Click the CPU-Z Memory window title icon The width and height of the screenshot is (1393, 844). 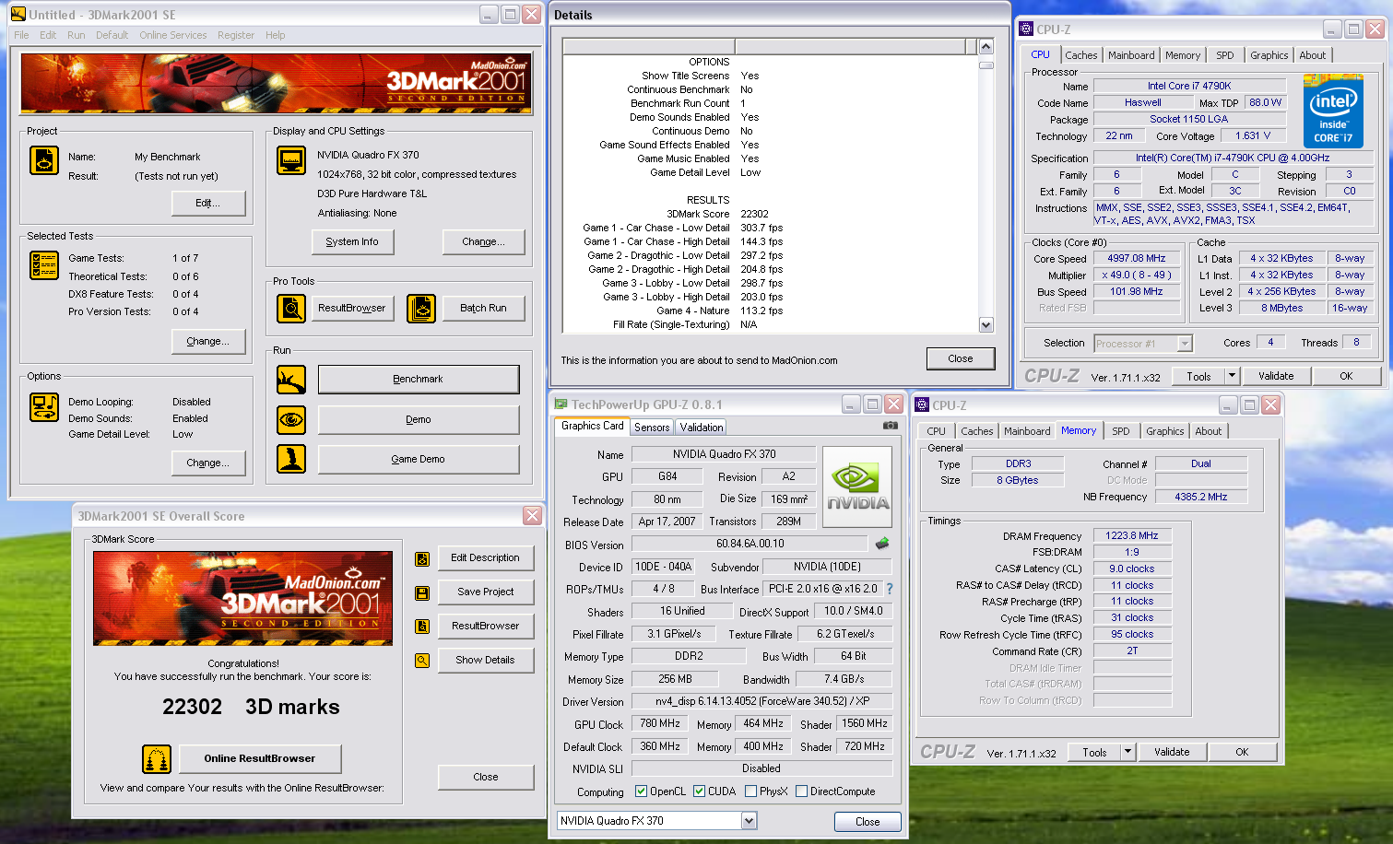pos(921,405)
